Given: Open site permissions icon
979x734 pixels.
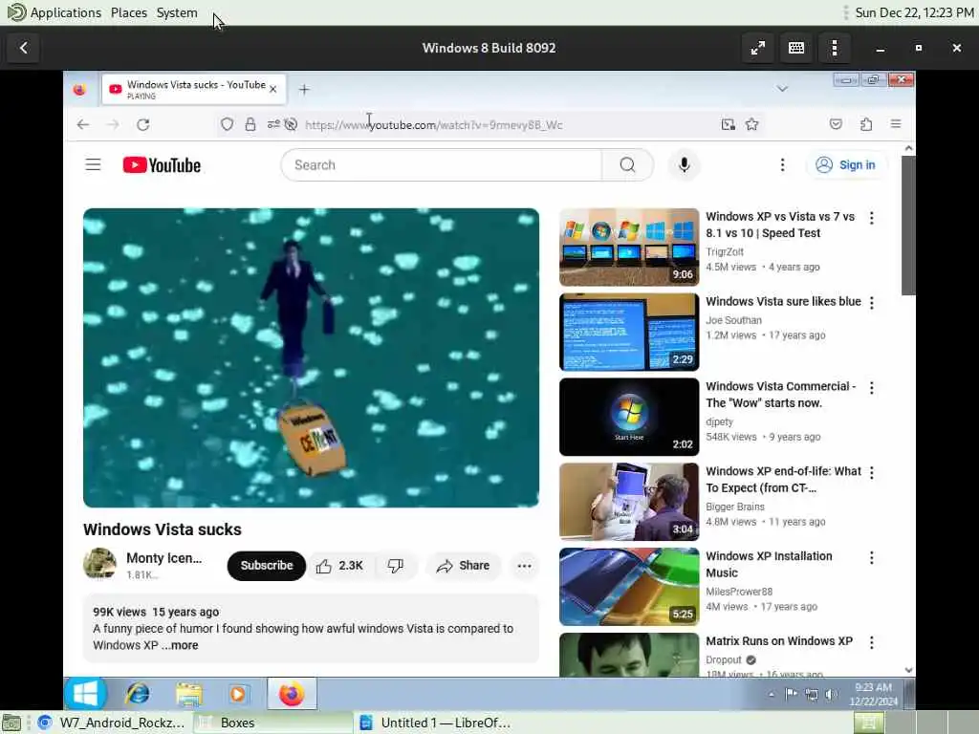Looking at the screenshot, I should click(273, 124).
